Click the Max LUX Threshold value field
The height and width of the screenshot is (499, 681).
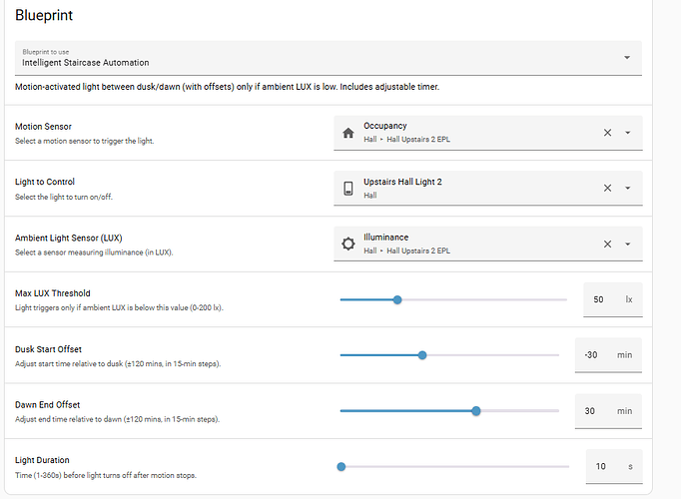pyautogui.click(x=599, y=299)
